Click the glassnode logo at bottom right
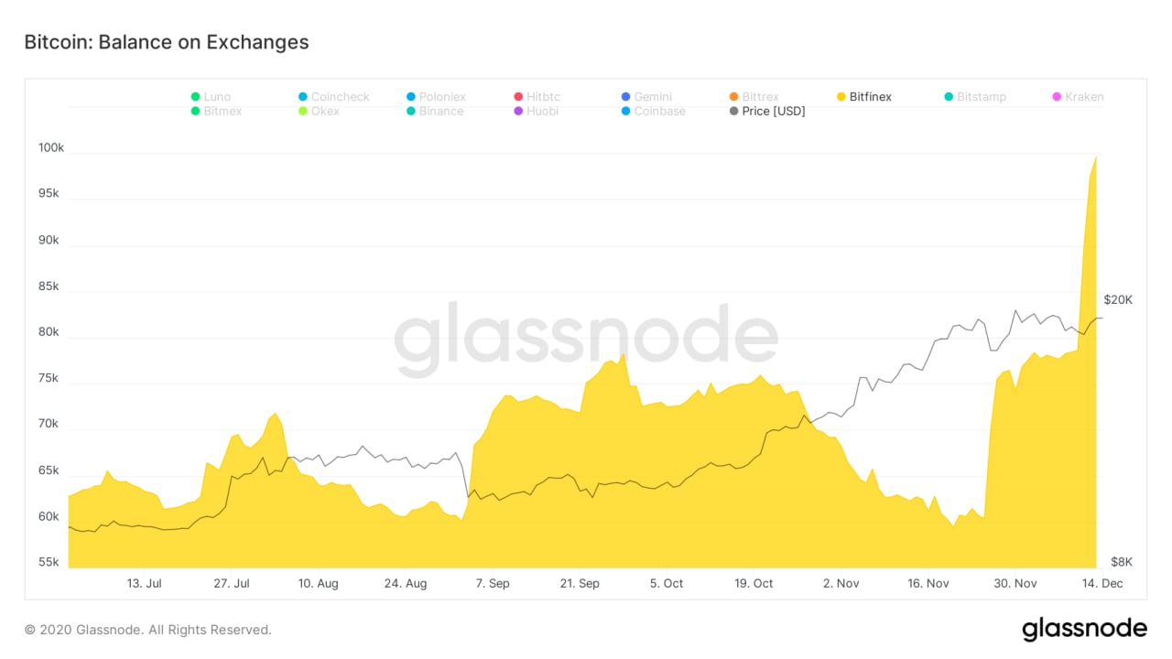This screenshot has width=1172, height=659. click(x=1084, y=629)
